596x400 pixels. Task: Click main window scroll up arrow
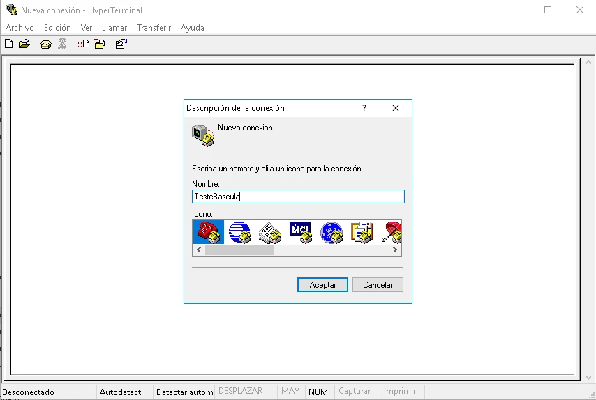click(588, 62)
